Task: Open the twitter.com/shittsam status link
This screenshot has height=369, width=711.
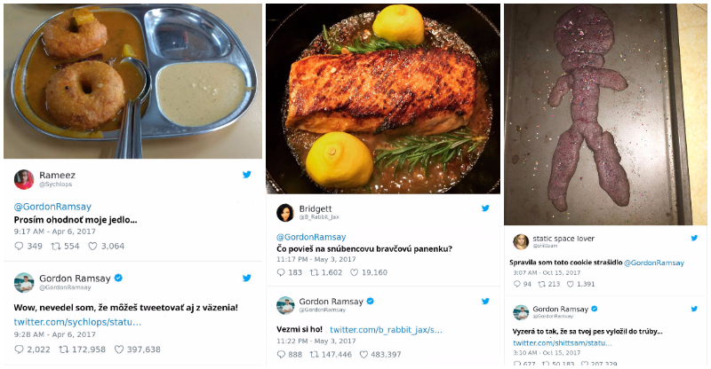Action: click(x=562, y=342)
